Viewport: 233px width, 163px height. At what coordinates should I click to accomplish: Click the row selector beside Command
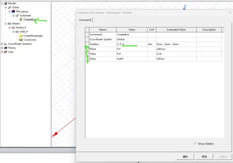pos(87,35)
